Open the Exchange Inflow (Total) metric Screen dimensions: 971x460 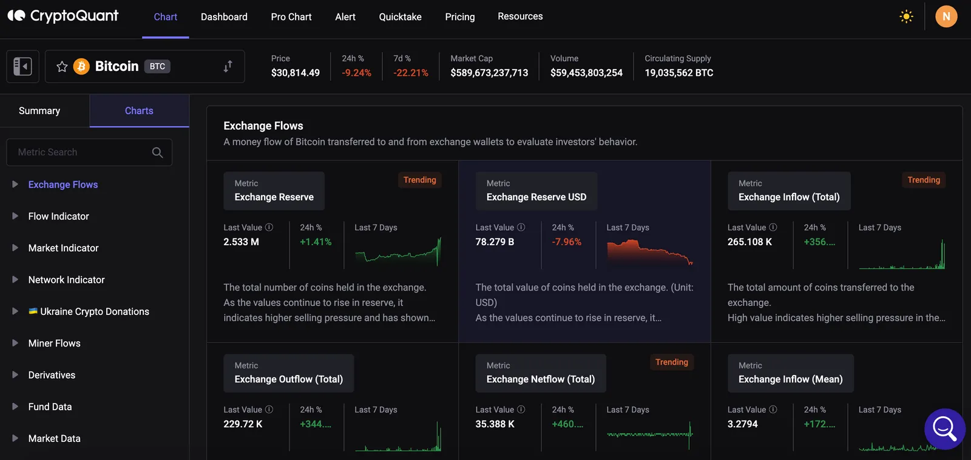point(789,191)
